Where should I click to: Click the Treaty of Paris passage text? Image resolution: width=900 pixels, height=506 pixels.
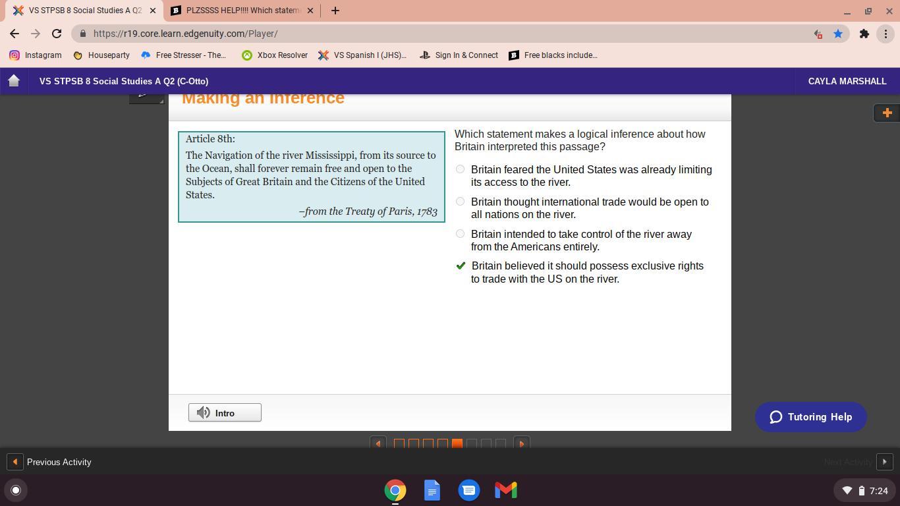coord(311,175)
